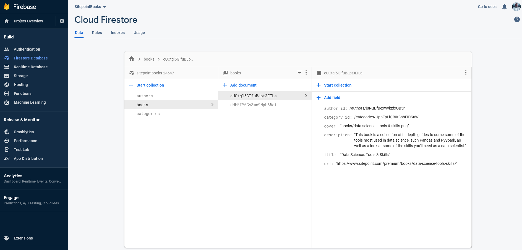
Task: Click Add field in the document panel
Action: 328,98
